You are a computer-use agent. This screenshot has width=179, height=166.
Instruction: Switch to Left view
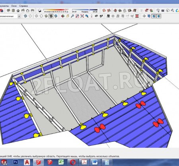tap(32, 10)
